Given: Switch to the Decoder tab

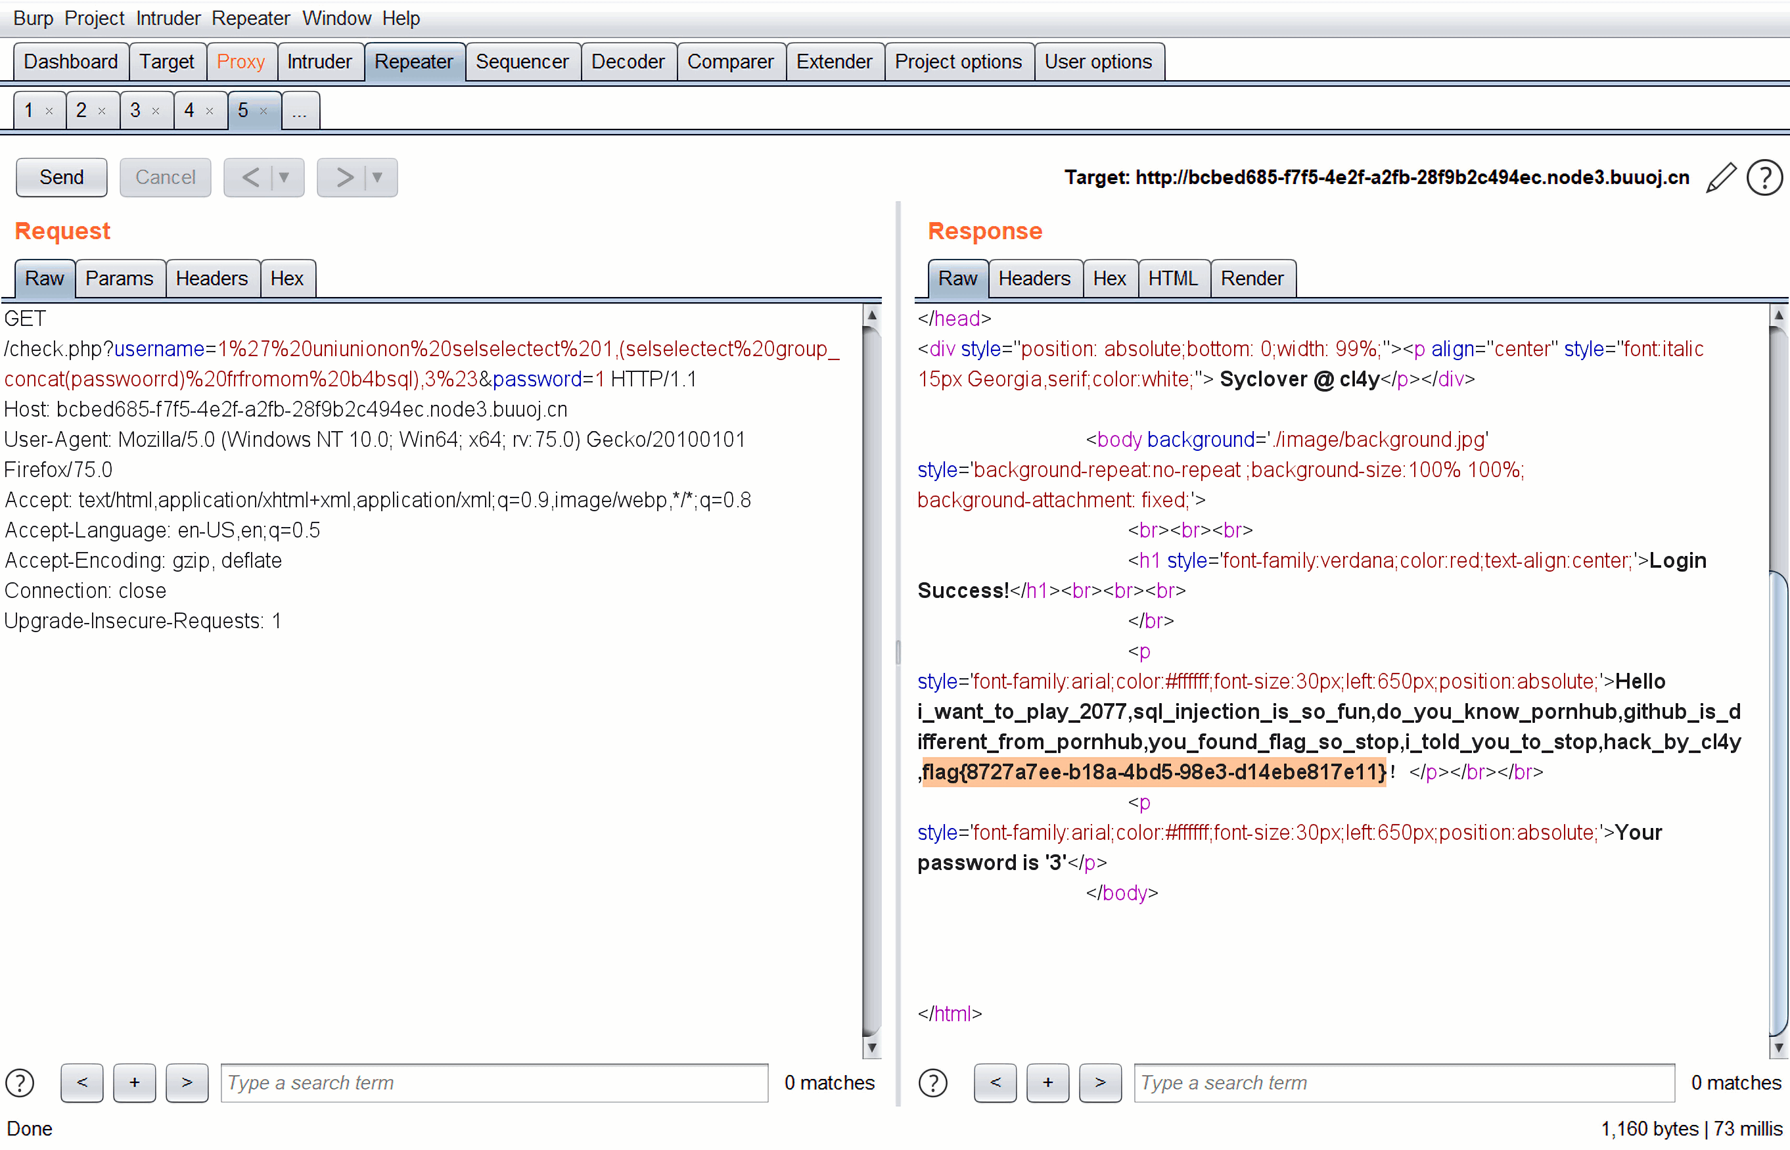Looking at the screenshot, I should 628,61.
